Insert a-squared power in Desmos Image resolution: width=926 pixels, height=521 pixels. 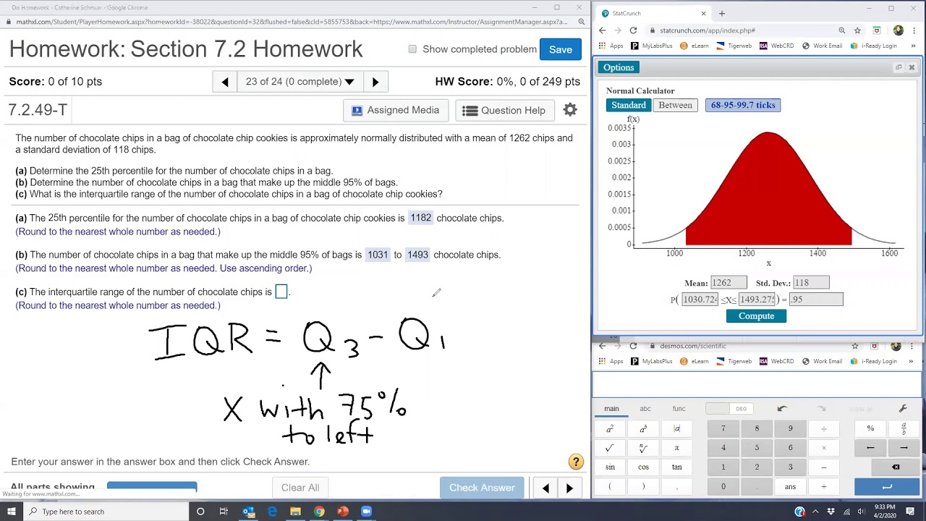pyautogui.click(x=610, y=428)
